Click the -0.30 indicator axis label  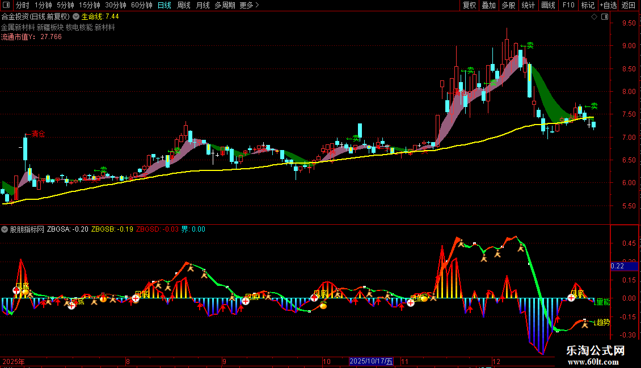[x=627, y=335]
